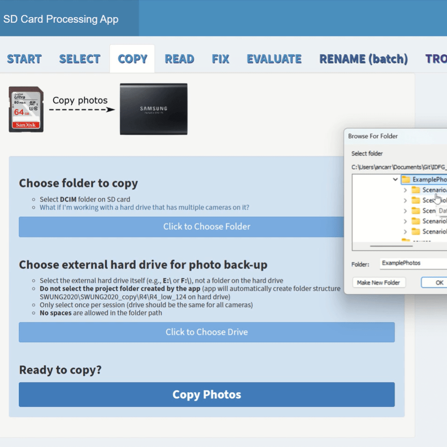Click the SanDisk SD card image
The image size is (447, 447).
pyautogui.click(x=26, y=110)
